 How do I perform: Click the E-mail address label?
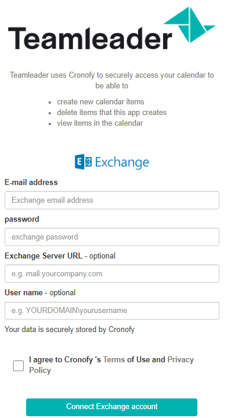point(31,183)
